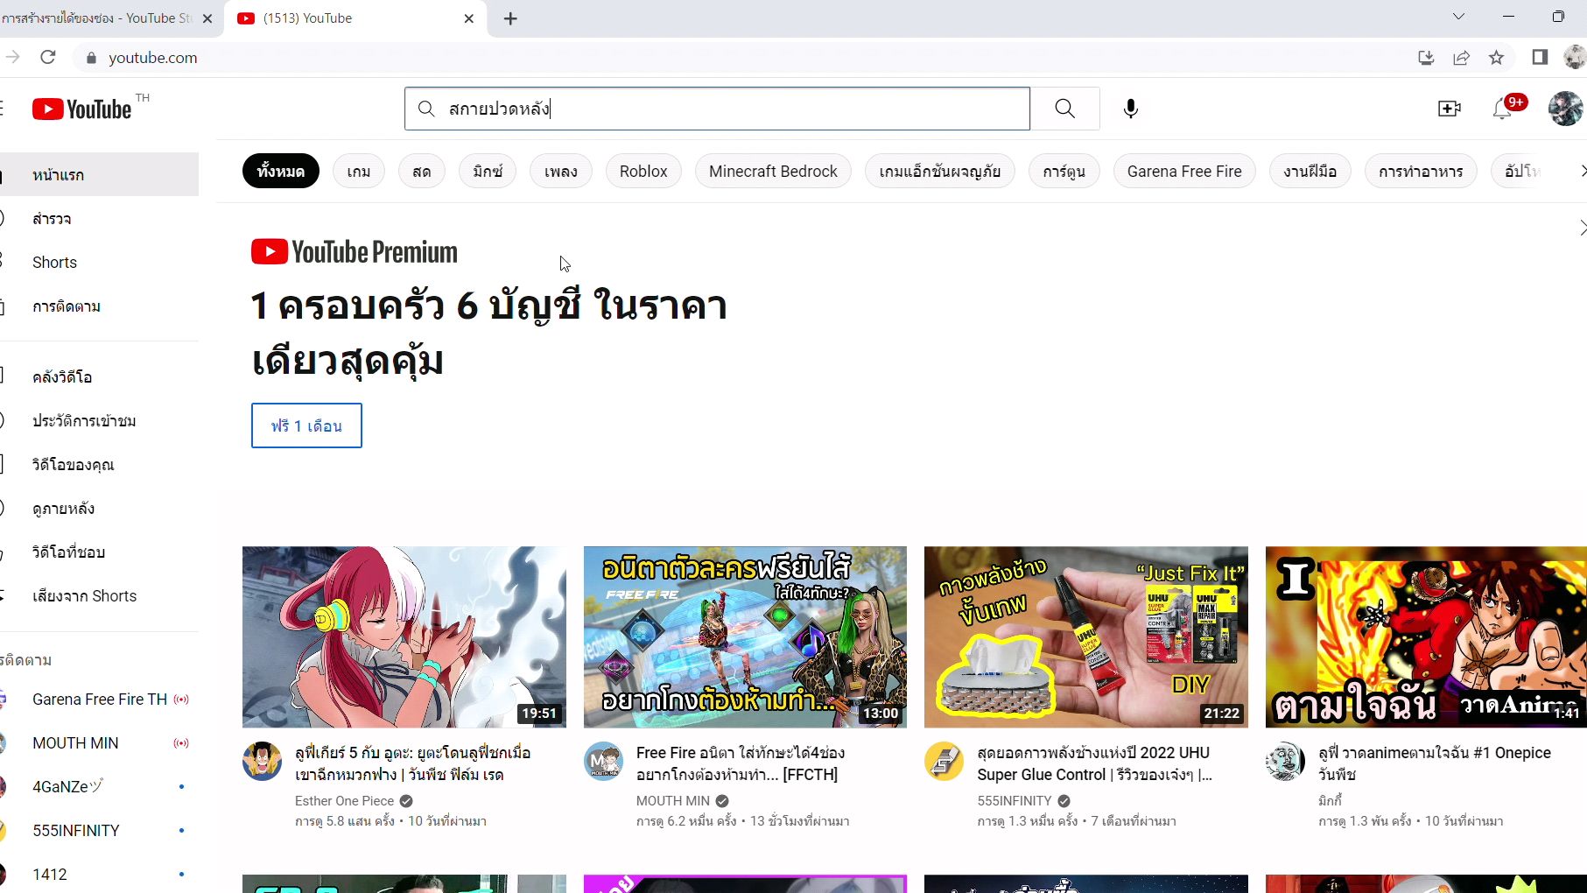Image resolution: width=1587 pixels, height=893 pixels.
Task: Choose the Garena Free Fire chip
Action: coord(1183,172)
